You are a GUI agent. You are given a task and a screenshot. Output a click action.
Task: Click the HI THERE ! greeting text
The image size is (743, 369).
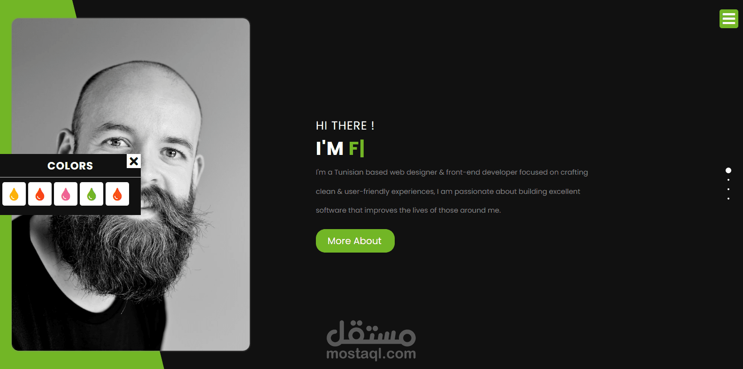point(345,126)
